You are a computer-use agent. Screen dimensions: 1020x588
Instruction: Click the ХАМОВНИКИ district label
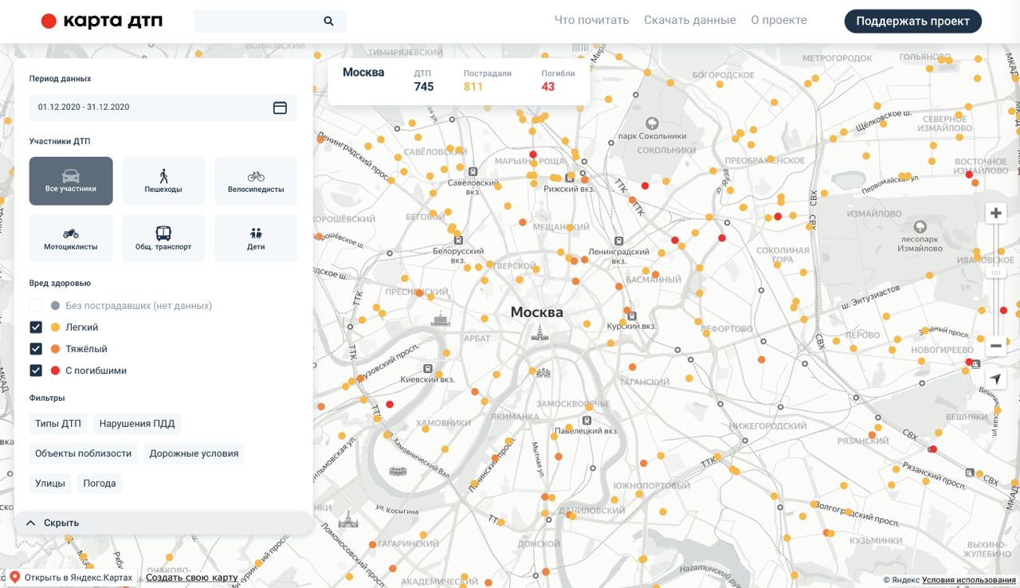click(x=444, y=423)
